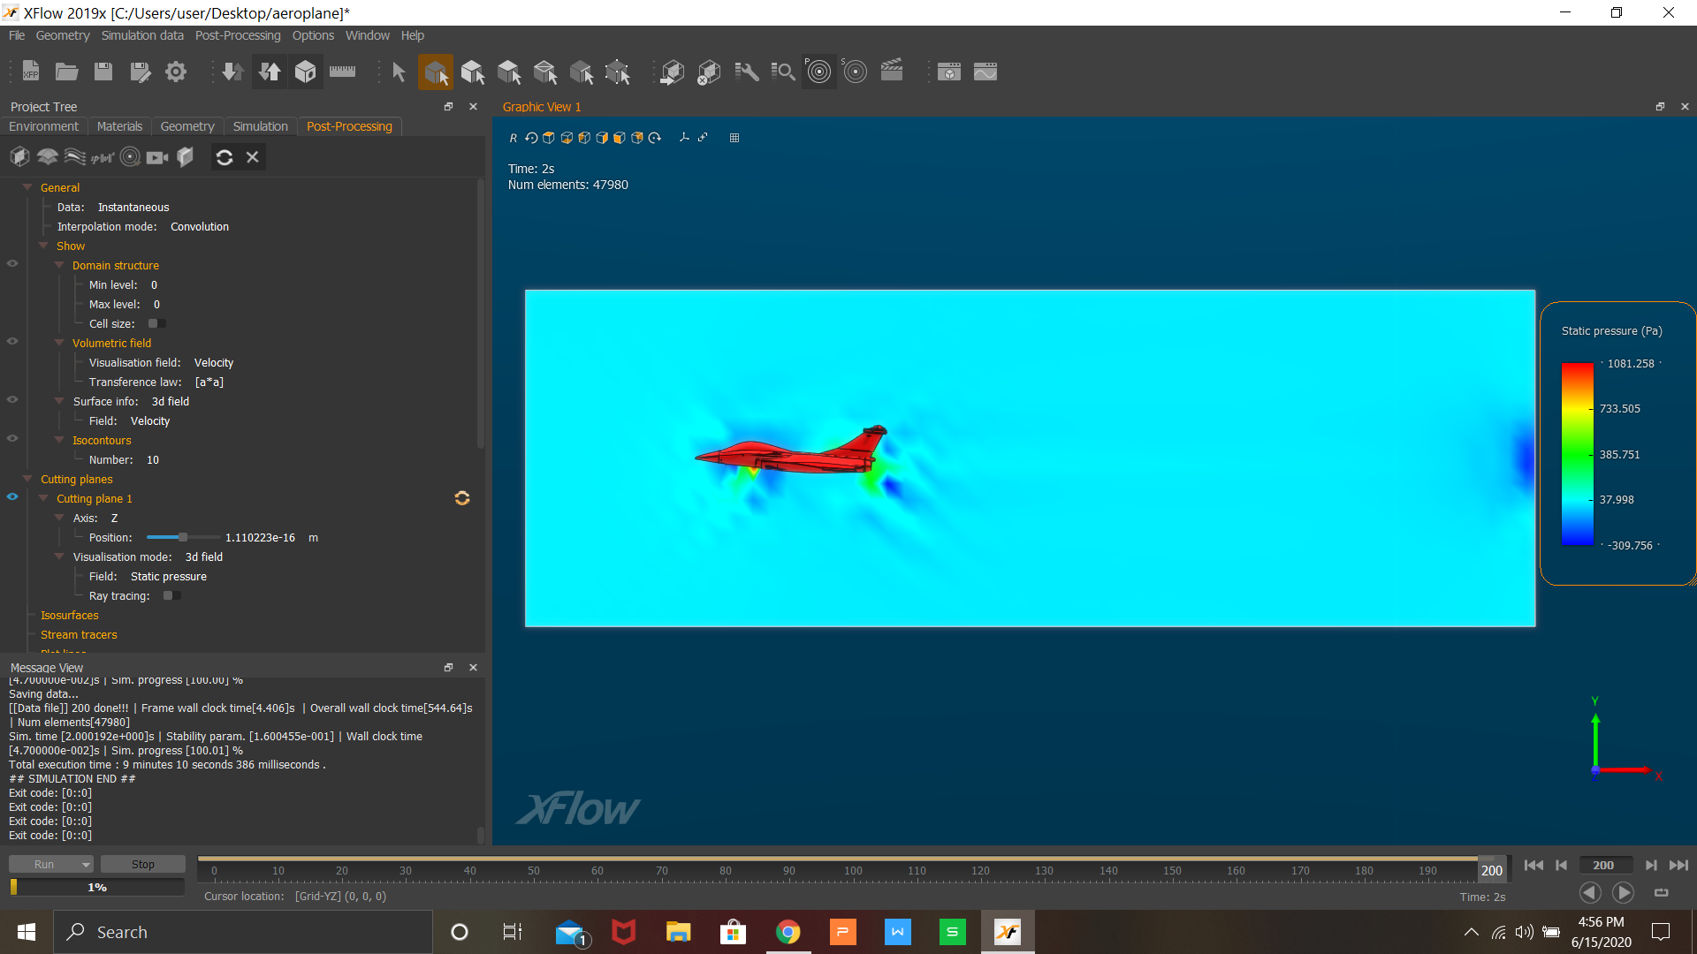Click the play forward button
Screen dimensions: 1697x954
coord(1623,893)
